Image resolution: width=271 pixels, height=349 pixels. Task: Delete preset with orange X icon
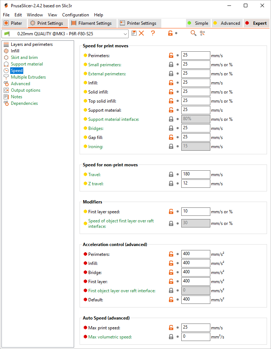pyautogui.click(x=141, y=33)
